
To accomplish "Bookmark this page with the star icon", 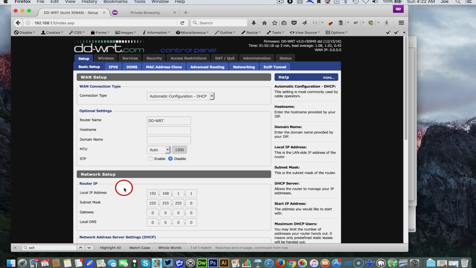I will [274, 23].
